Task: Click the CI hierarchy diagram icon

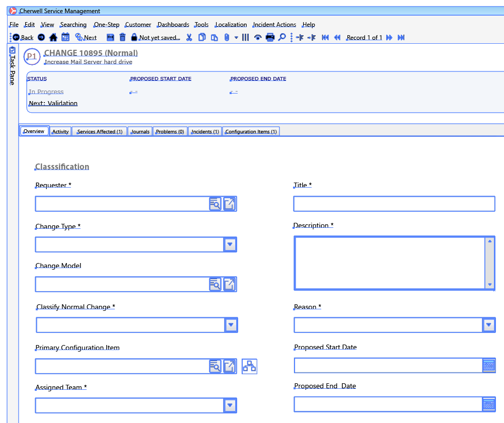Action: (249, 366)
